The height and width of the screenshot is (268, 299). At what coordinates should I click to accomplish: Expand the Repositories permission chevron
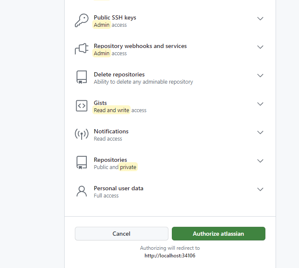tap(260, 161)
